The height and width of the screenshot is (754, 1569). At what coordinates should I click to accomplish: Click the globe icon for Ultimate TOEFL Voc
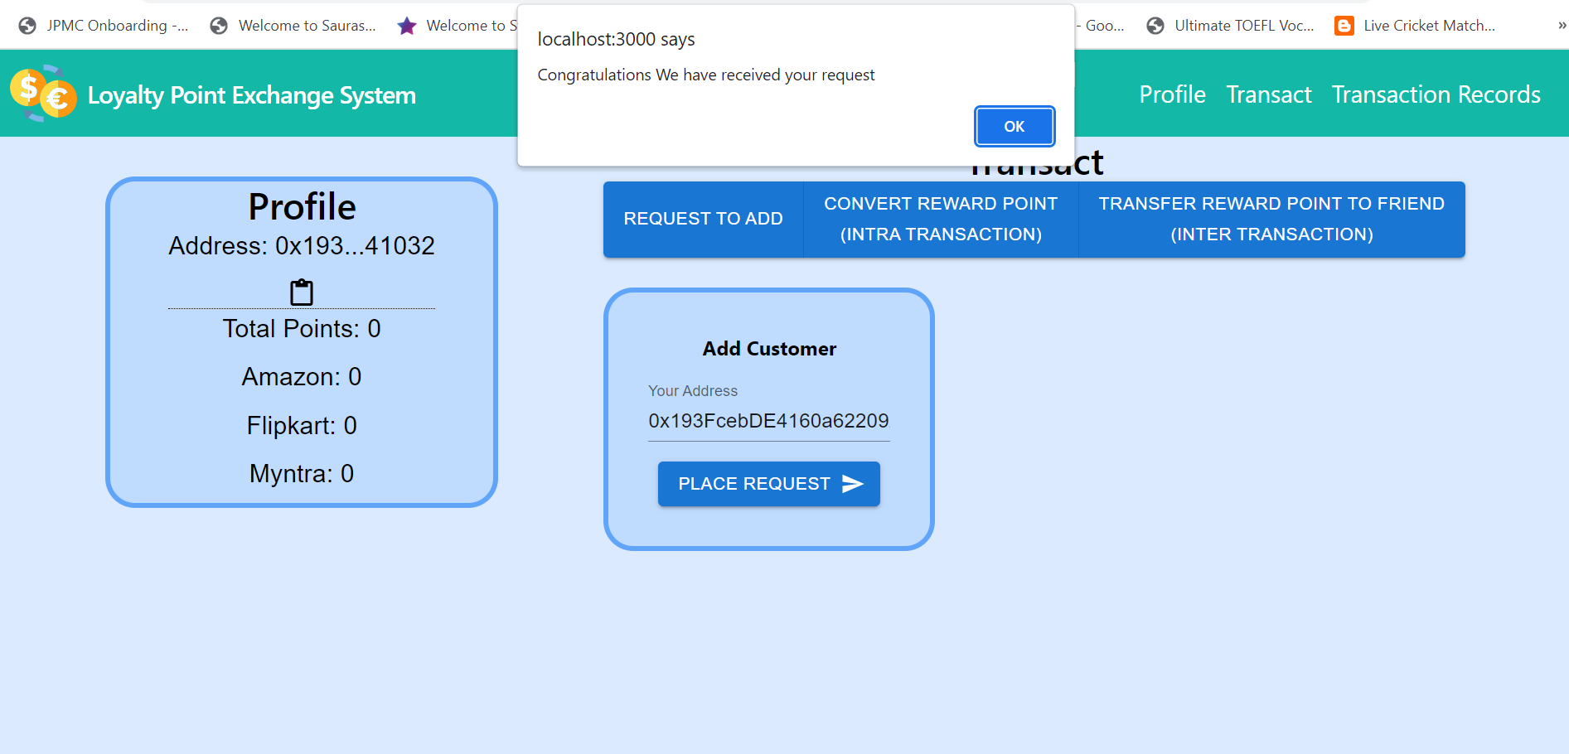coord(1154,25)
